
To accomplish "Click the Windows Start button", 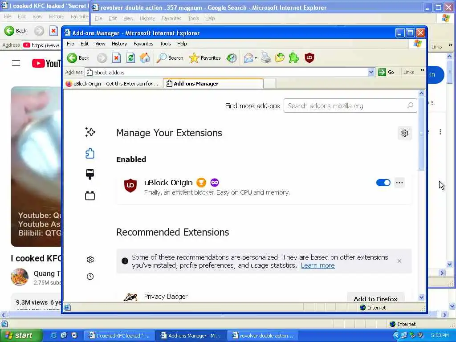I will [x=20, y=335].
